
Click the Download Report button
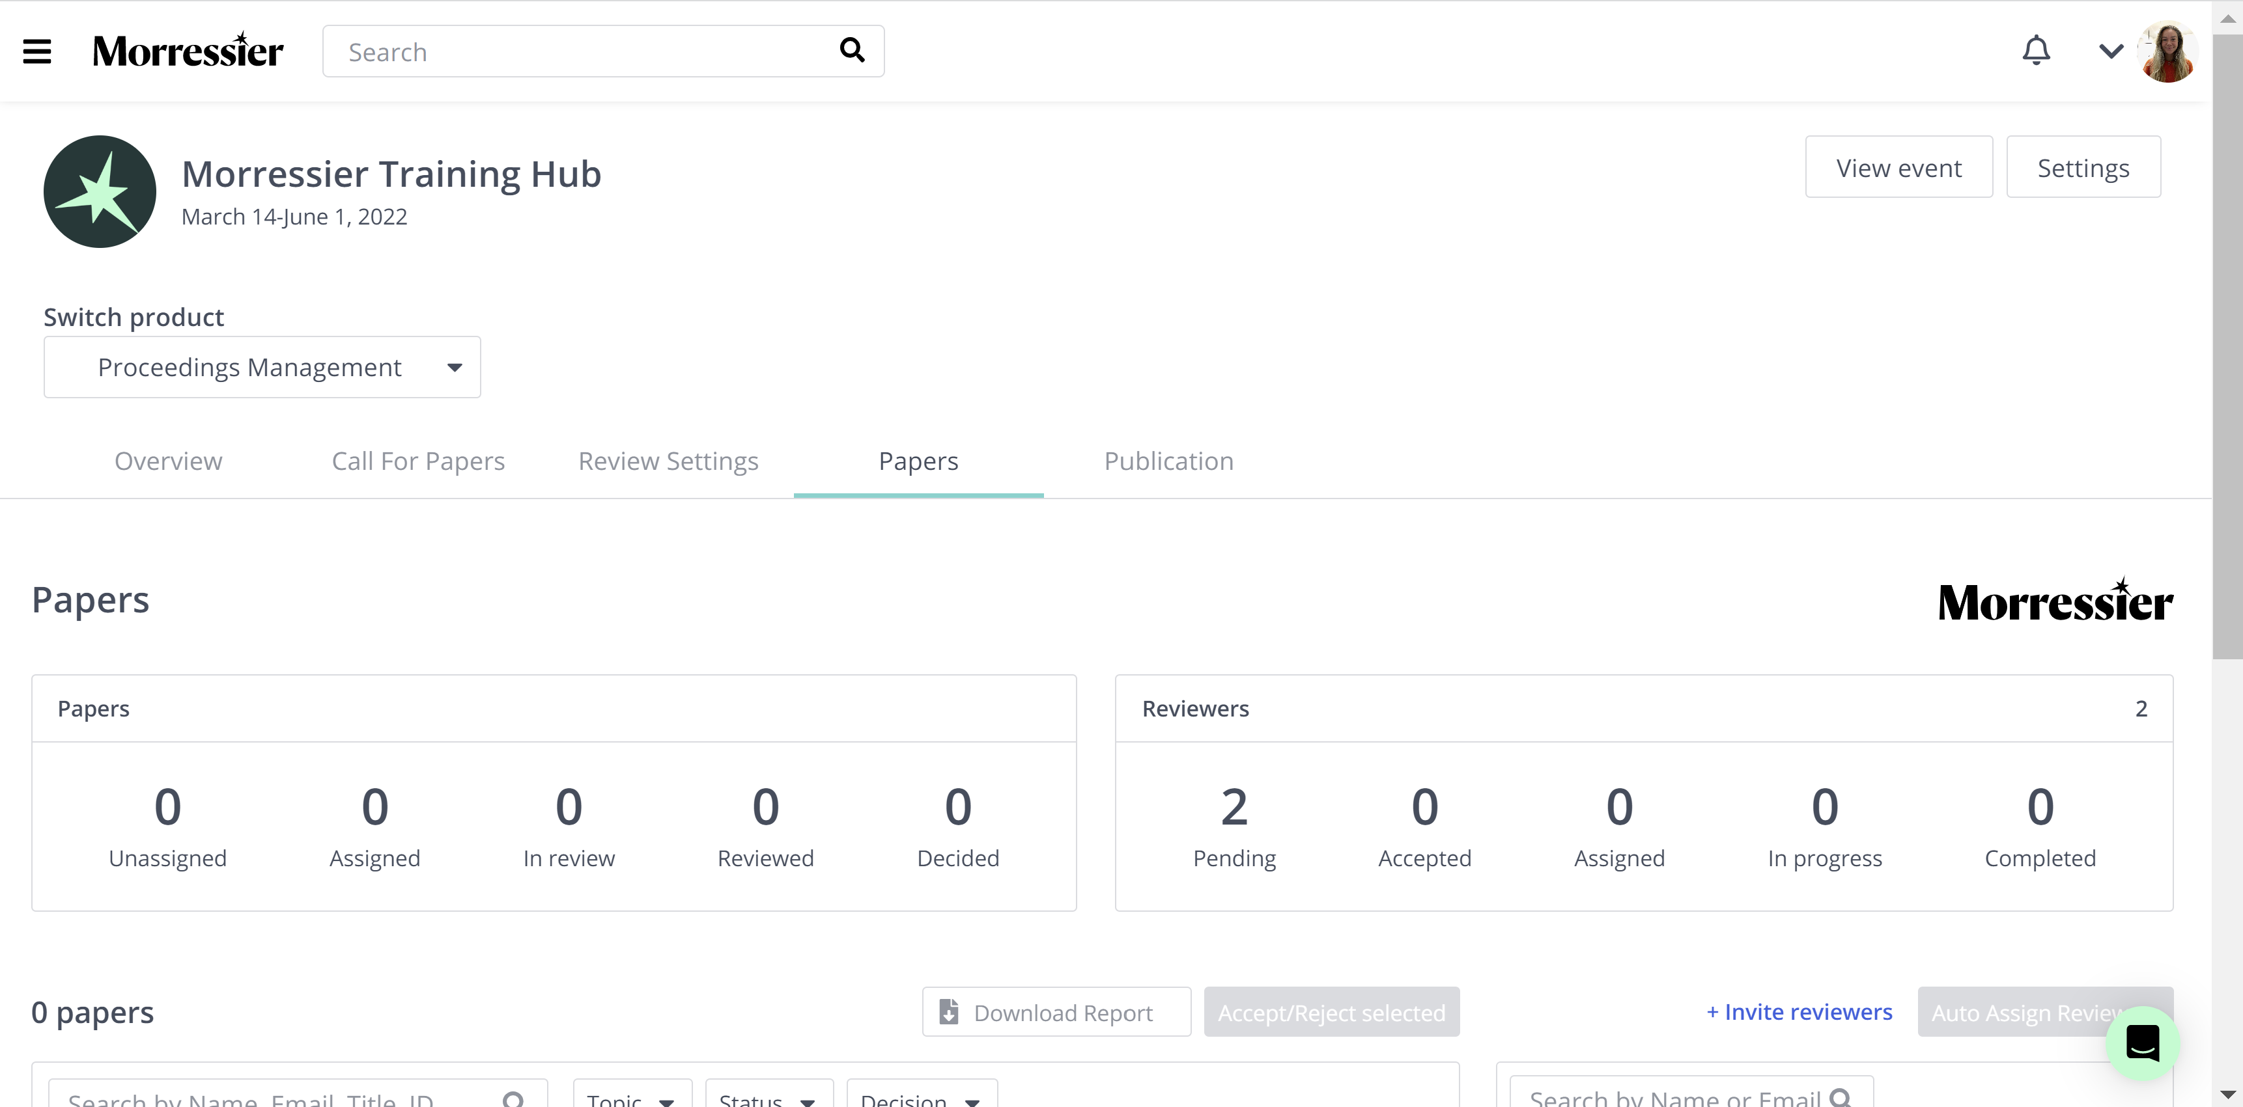(1056, 1011)
